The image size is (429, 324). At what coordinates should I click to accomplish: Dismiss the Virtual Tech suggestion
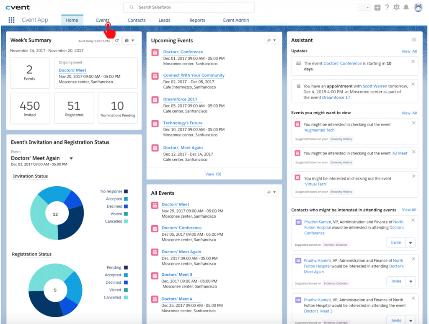(413, 176)
